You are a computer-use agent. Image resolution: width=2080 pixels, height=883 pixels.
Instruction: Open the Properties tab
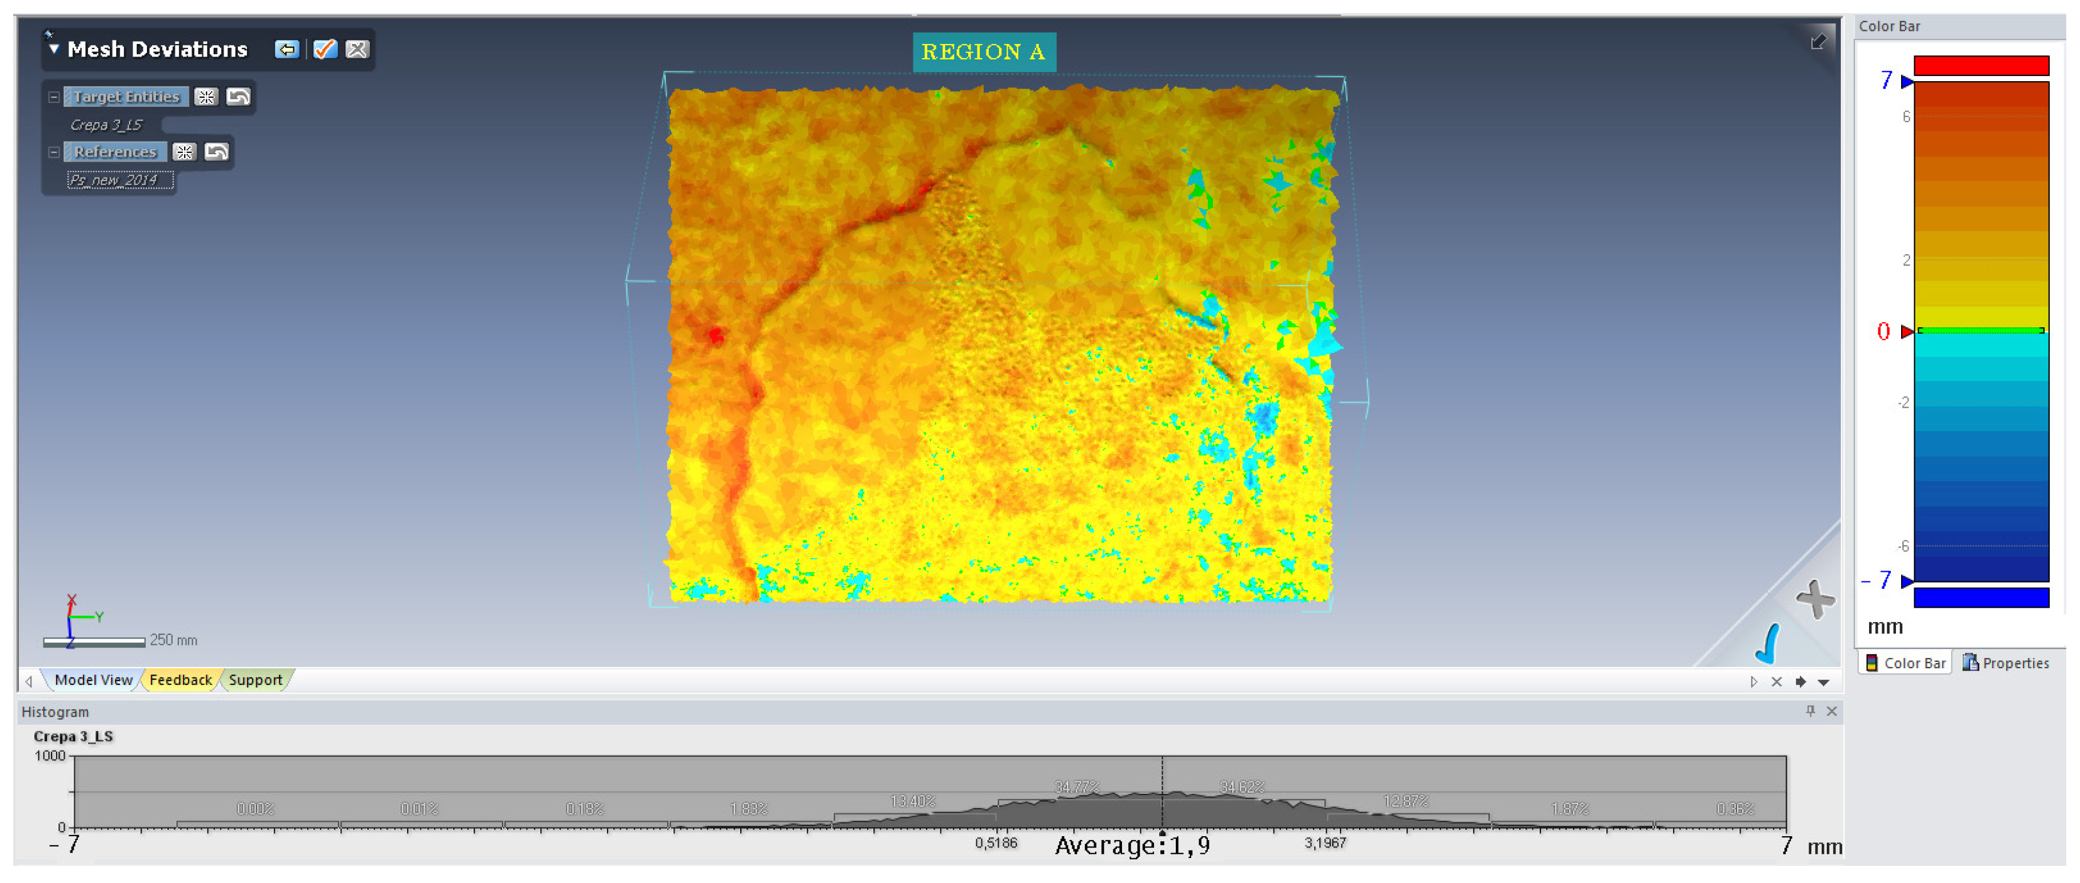tap(2006, 663)
